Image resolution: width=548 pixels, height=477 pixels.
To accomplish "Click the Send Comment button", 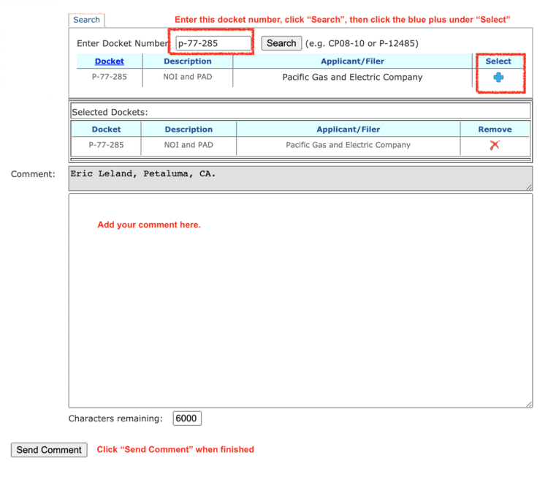I will pyautogui.click(x=49, y=450).
